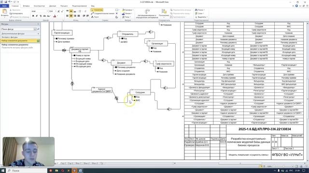Collapse the Shapes (Фигуры) pane arrow

[38, 24]
